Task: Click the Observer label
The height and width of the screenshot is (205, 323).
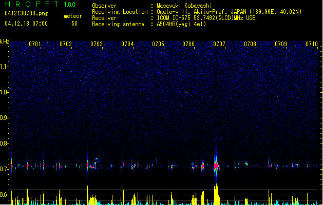Action: click(x=104, y=6)
